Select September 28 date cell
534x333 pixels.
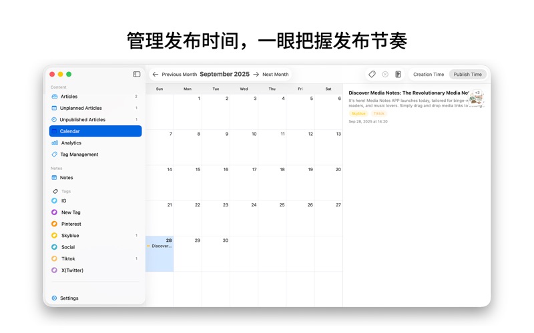160,254
